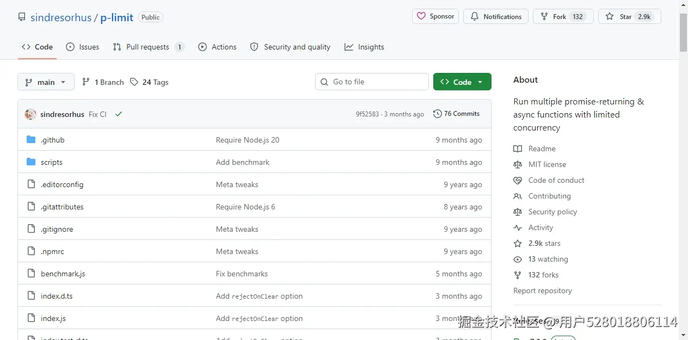688x340 pixels.
Task: Open the index.js file
Action: (53, 318)
